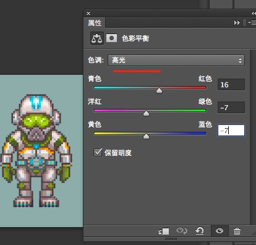Image resolution: width=256 pixels, height=245 pixels.
Task: Click the panel bottom resize grip dots
Action: pos(171,239)
